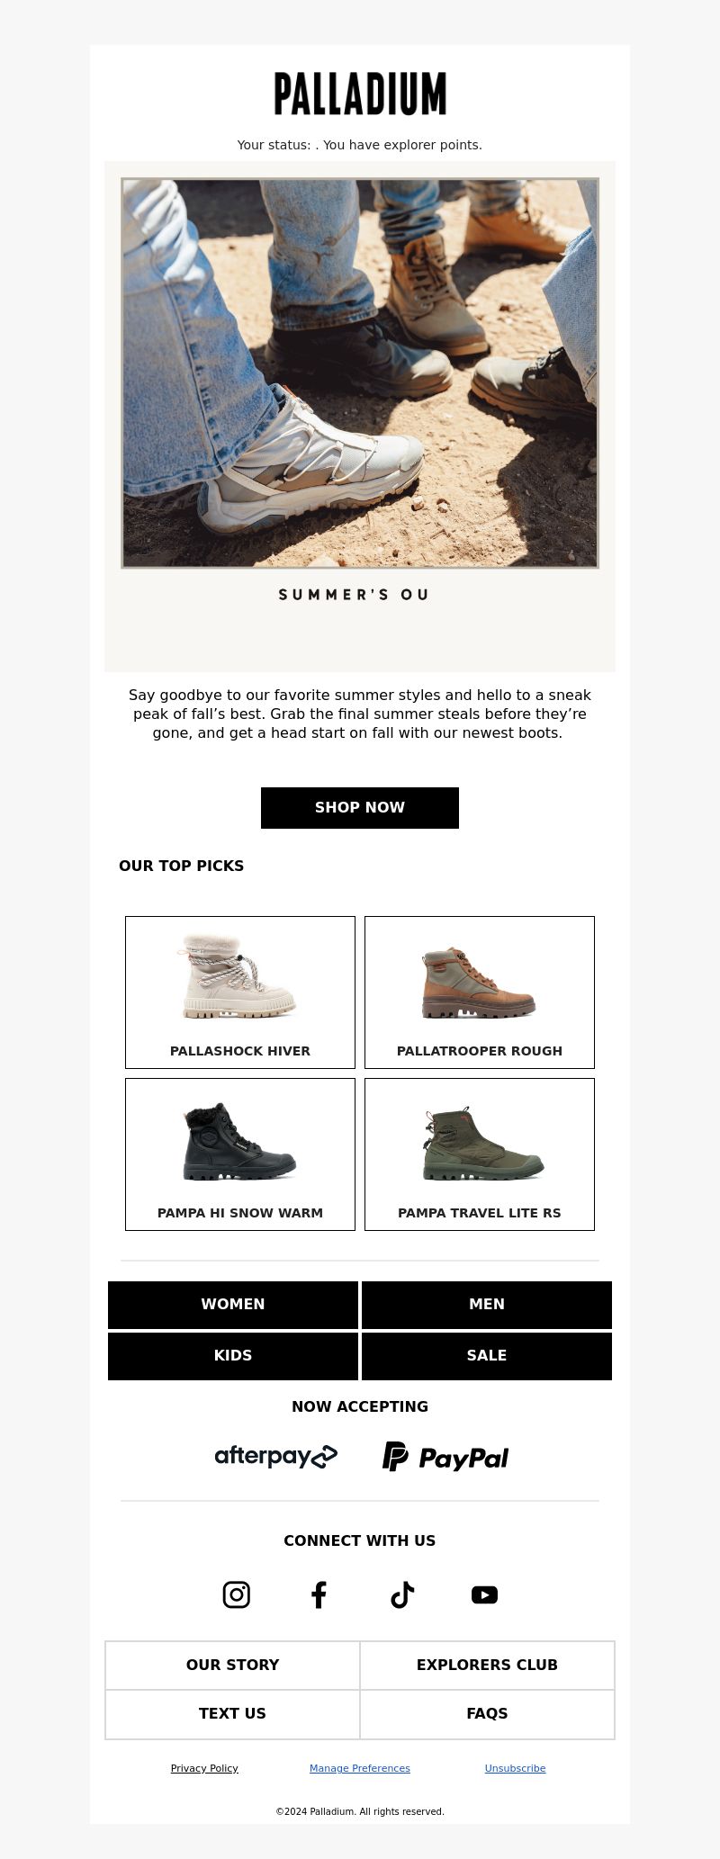
Task: Open the MEN category
Action: coord(487,1305)
